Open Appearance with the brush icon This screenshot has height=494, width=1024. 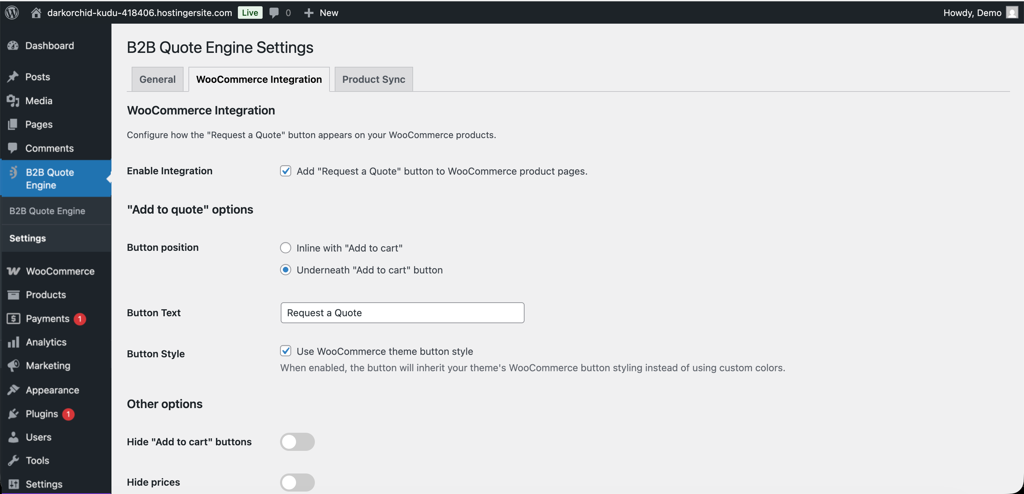(x=13, y=390)
